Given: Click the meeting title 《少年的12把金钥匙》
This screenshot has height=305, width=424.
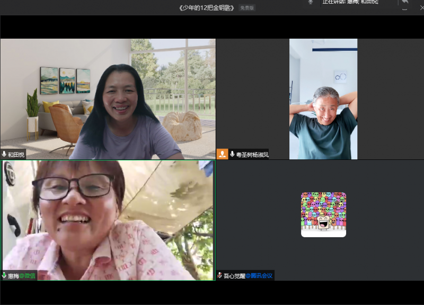Looking at the screenshot, I should tap(206, 8).
